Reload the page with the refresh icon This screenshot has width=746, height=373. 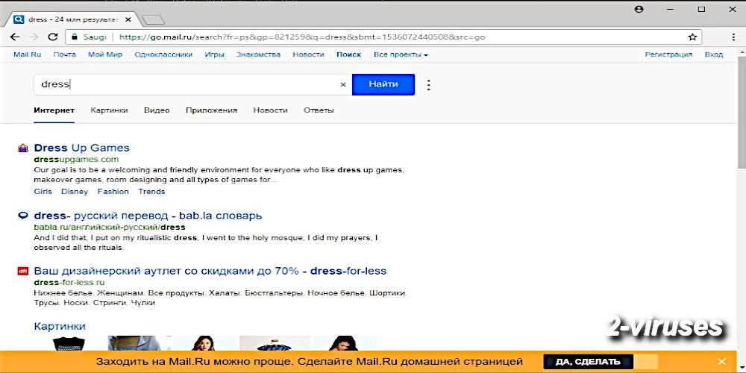tap(53, 37)
